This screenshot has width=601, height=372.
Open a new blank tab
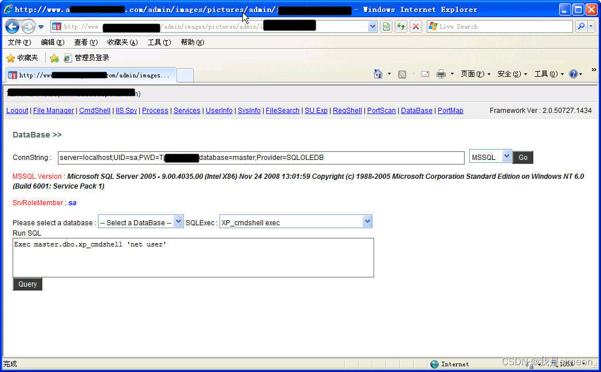[184, 75]
